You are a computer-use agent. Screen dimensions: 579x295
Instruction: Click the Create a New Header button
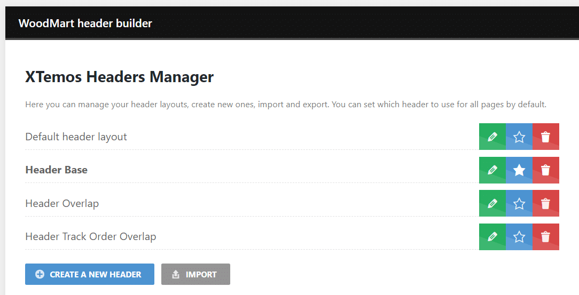point(90,274)
